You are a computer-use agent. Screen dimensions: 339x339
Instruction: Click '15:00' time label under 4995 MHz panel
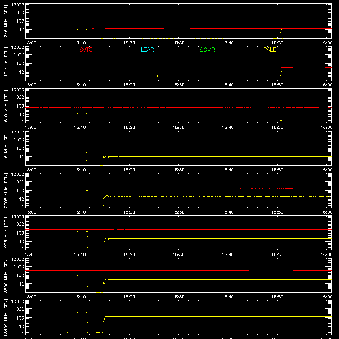[31, 255]
